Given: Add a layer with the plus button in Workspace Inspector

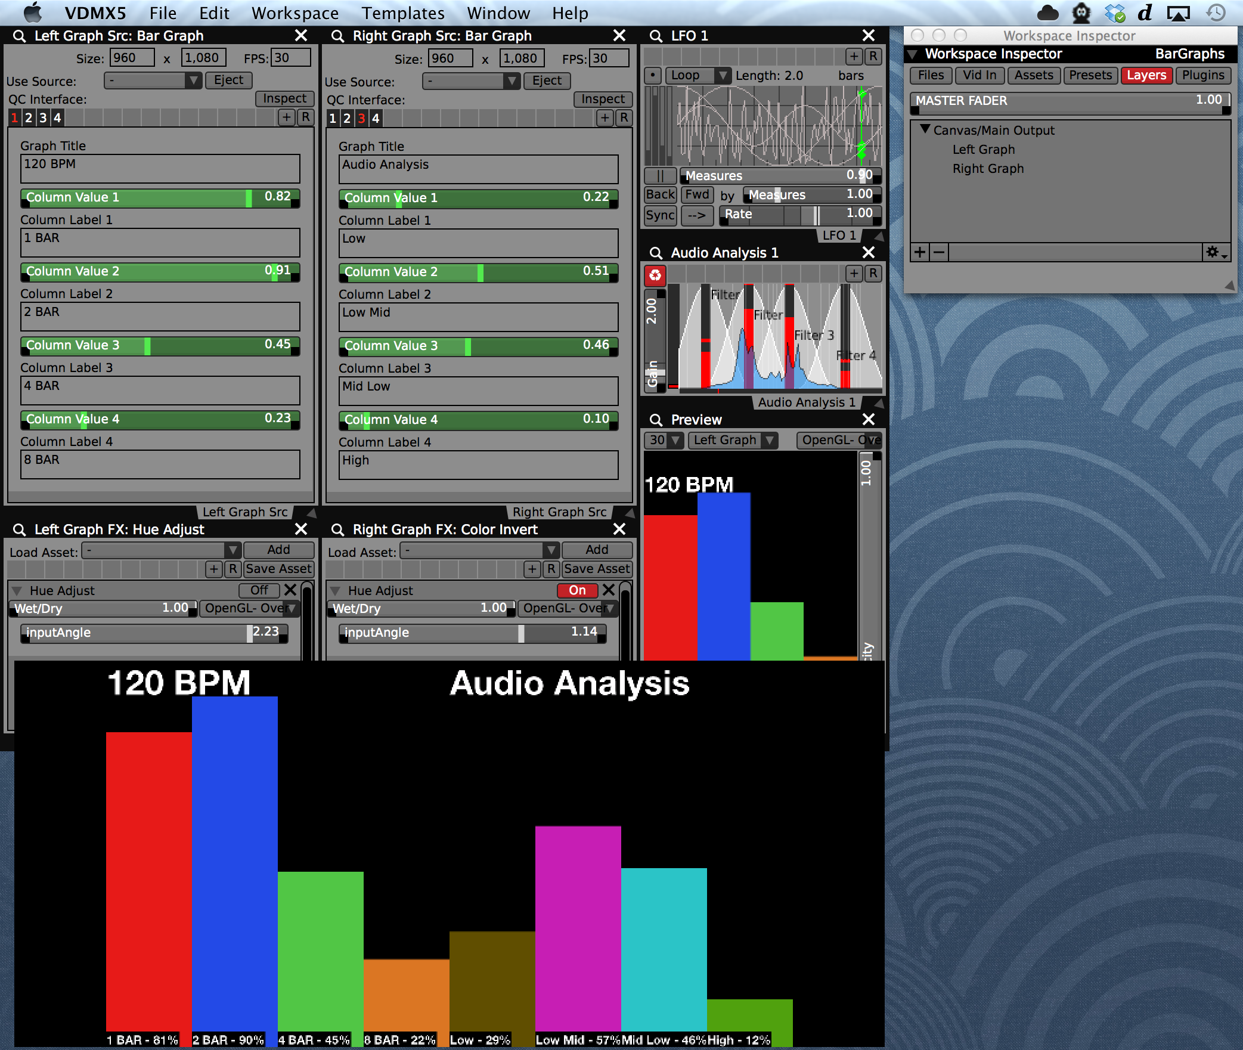Looking at the screenshot, I should tap(920, 252).
